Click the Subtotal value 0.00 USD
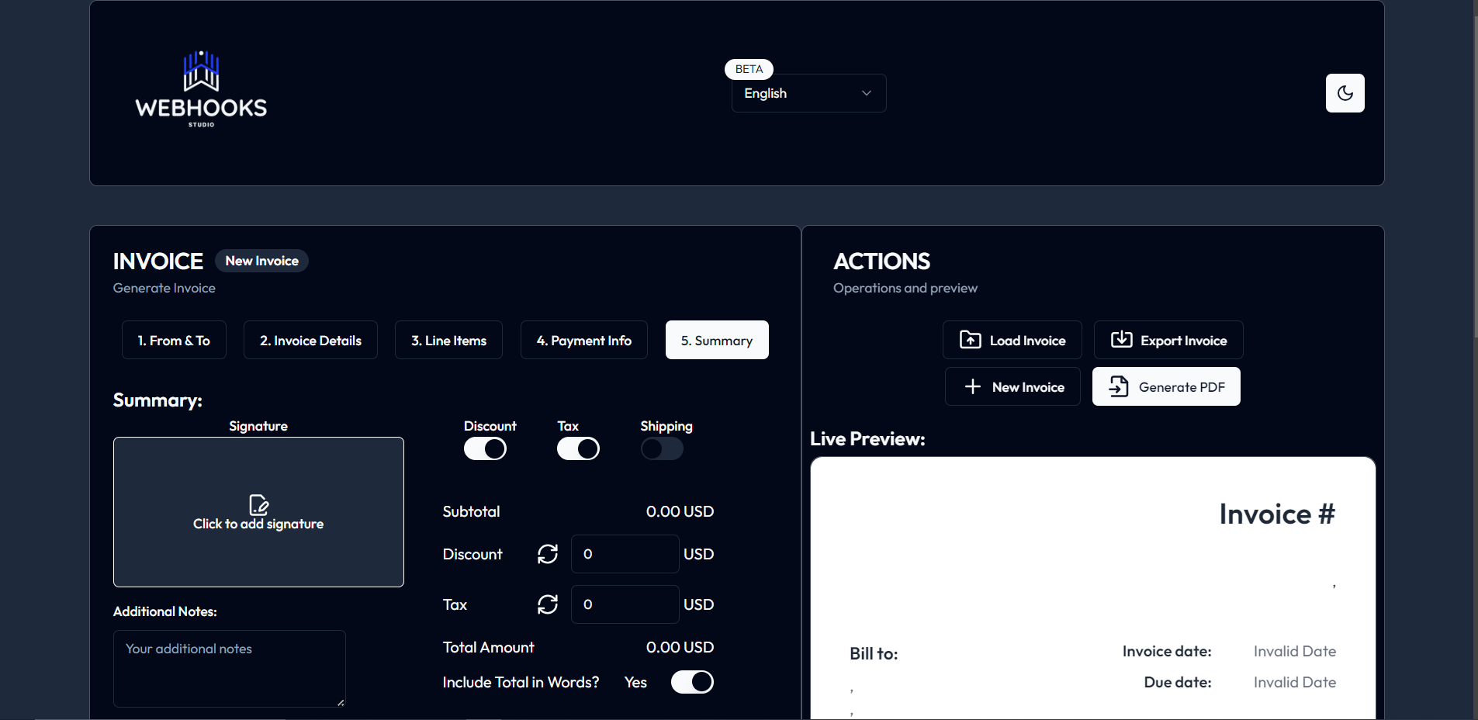1478x720 pixels. point(680,511)
